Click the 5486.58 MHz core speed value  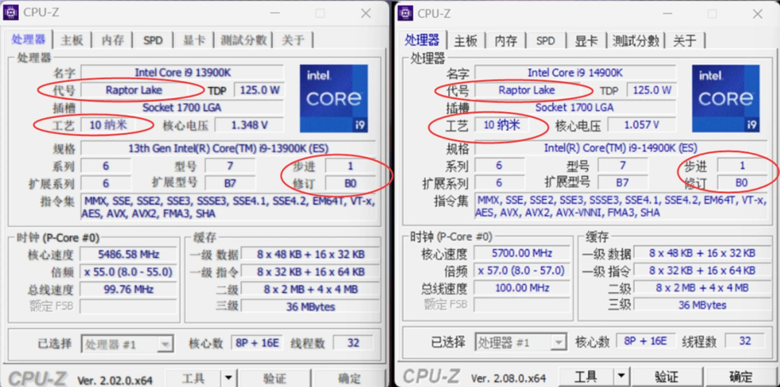128,254
